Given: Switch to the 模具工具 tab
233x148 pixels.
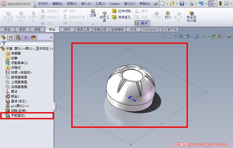Looking at the screenshot, I should (83, 29).
